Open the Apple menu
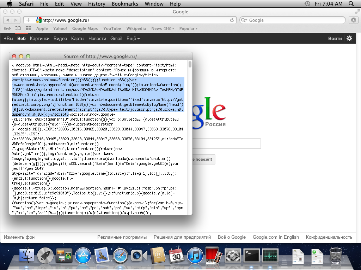 (x=10, y=4)
